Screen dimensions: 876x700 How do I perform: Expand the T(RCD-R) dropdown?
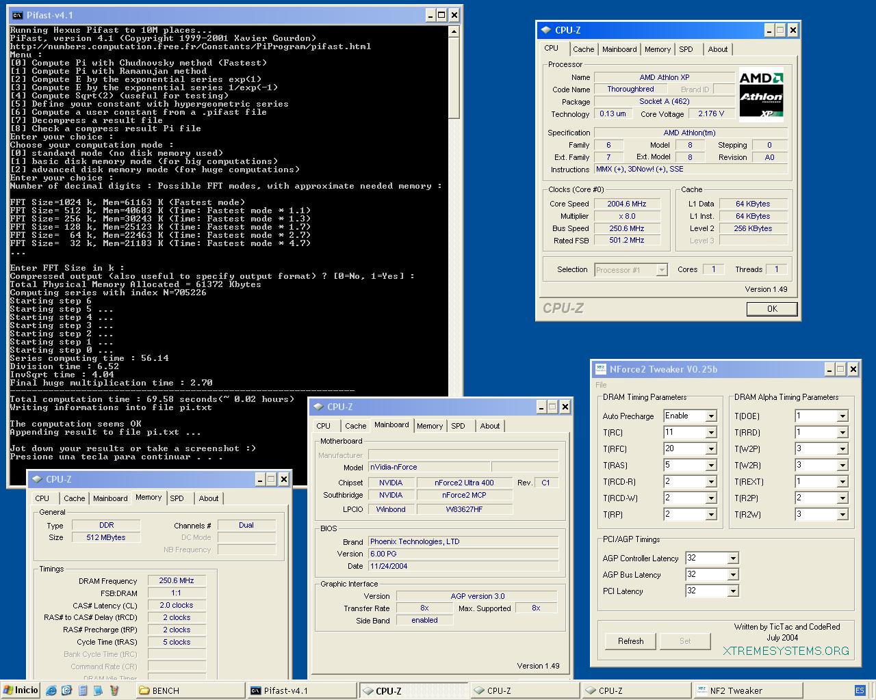click(x=710, y=482)
